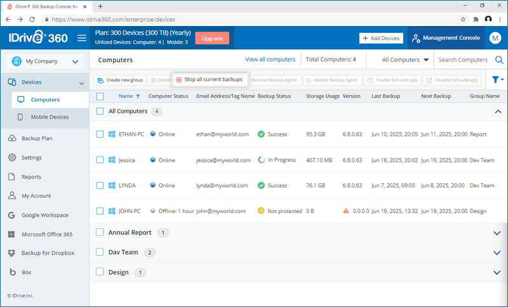Viewport: 508px width, 307px height.
Task: Click the user avatar M icon
Action: [495, 38]
